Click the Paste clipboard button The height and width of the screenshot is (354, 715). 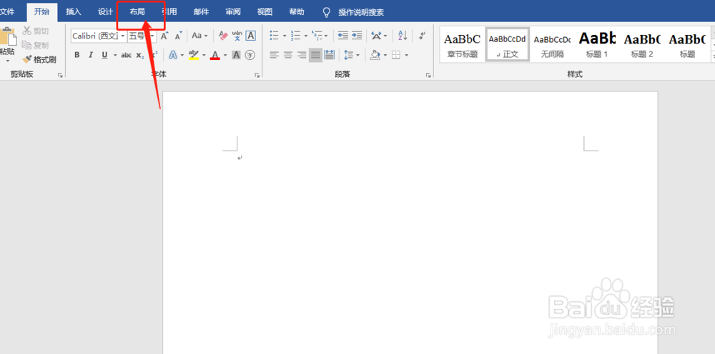point(8,44)
